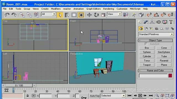The width and height of the screenshot is (177, 99).
Task: Select the Helpers category icon
Action: click(162, 29)
